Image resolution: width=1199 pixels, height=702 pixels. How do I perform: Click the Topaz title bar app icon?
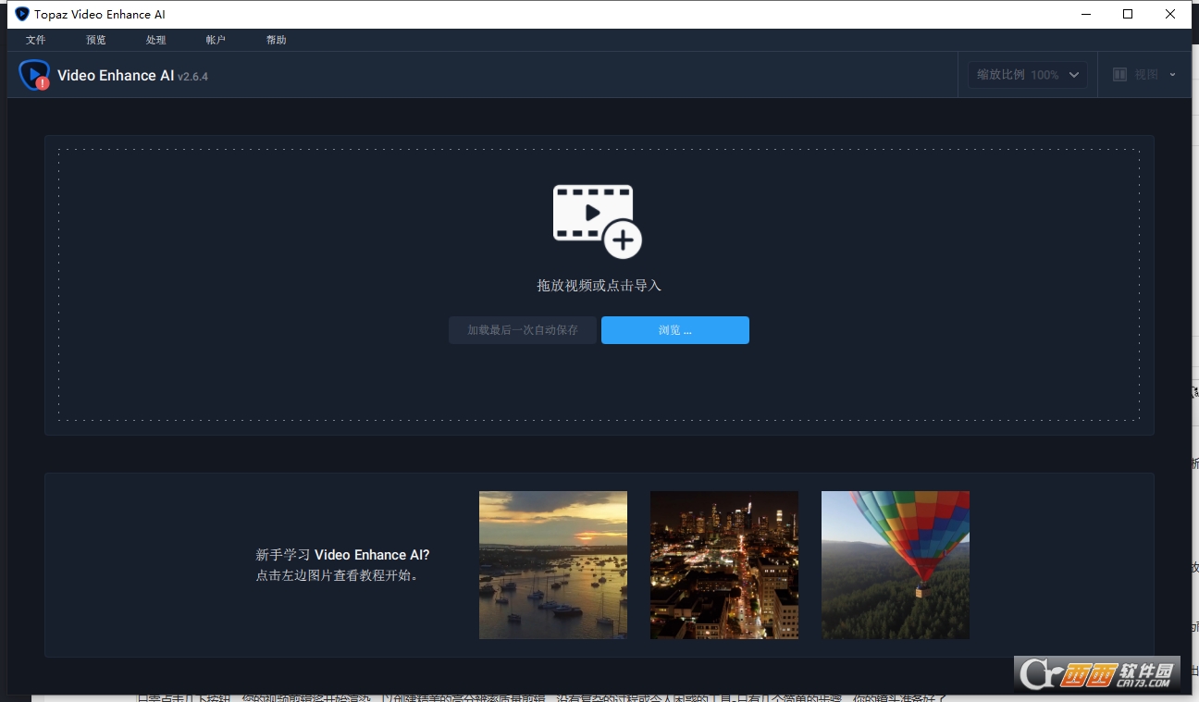(x=22, y=14)
